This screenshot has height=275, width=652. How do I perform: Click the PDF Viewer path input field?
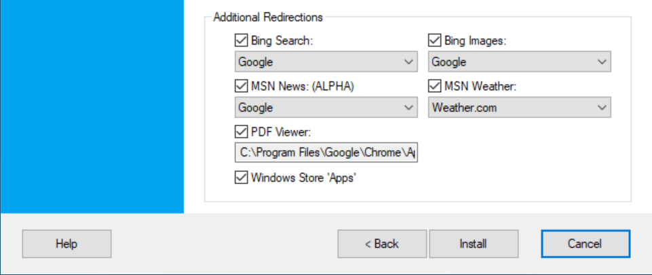(x=326, y=152)
